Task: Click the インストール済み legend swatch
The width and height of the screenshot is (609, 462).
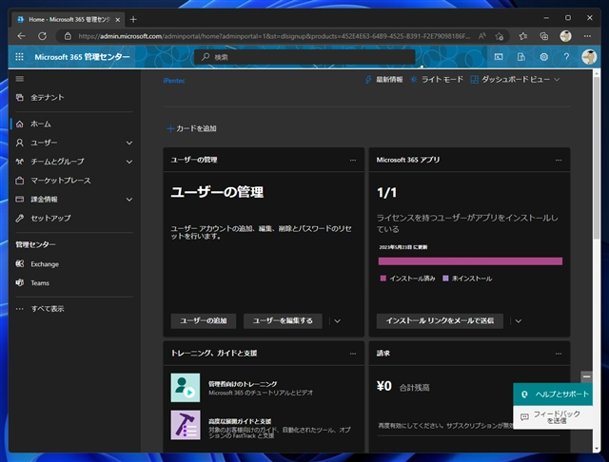Action: click(x=383, y=279)
